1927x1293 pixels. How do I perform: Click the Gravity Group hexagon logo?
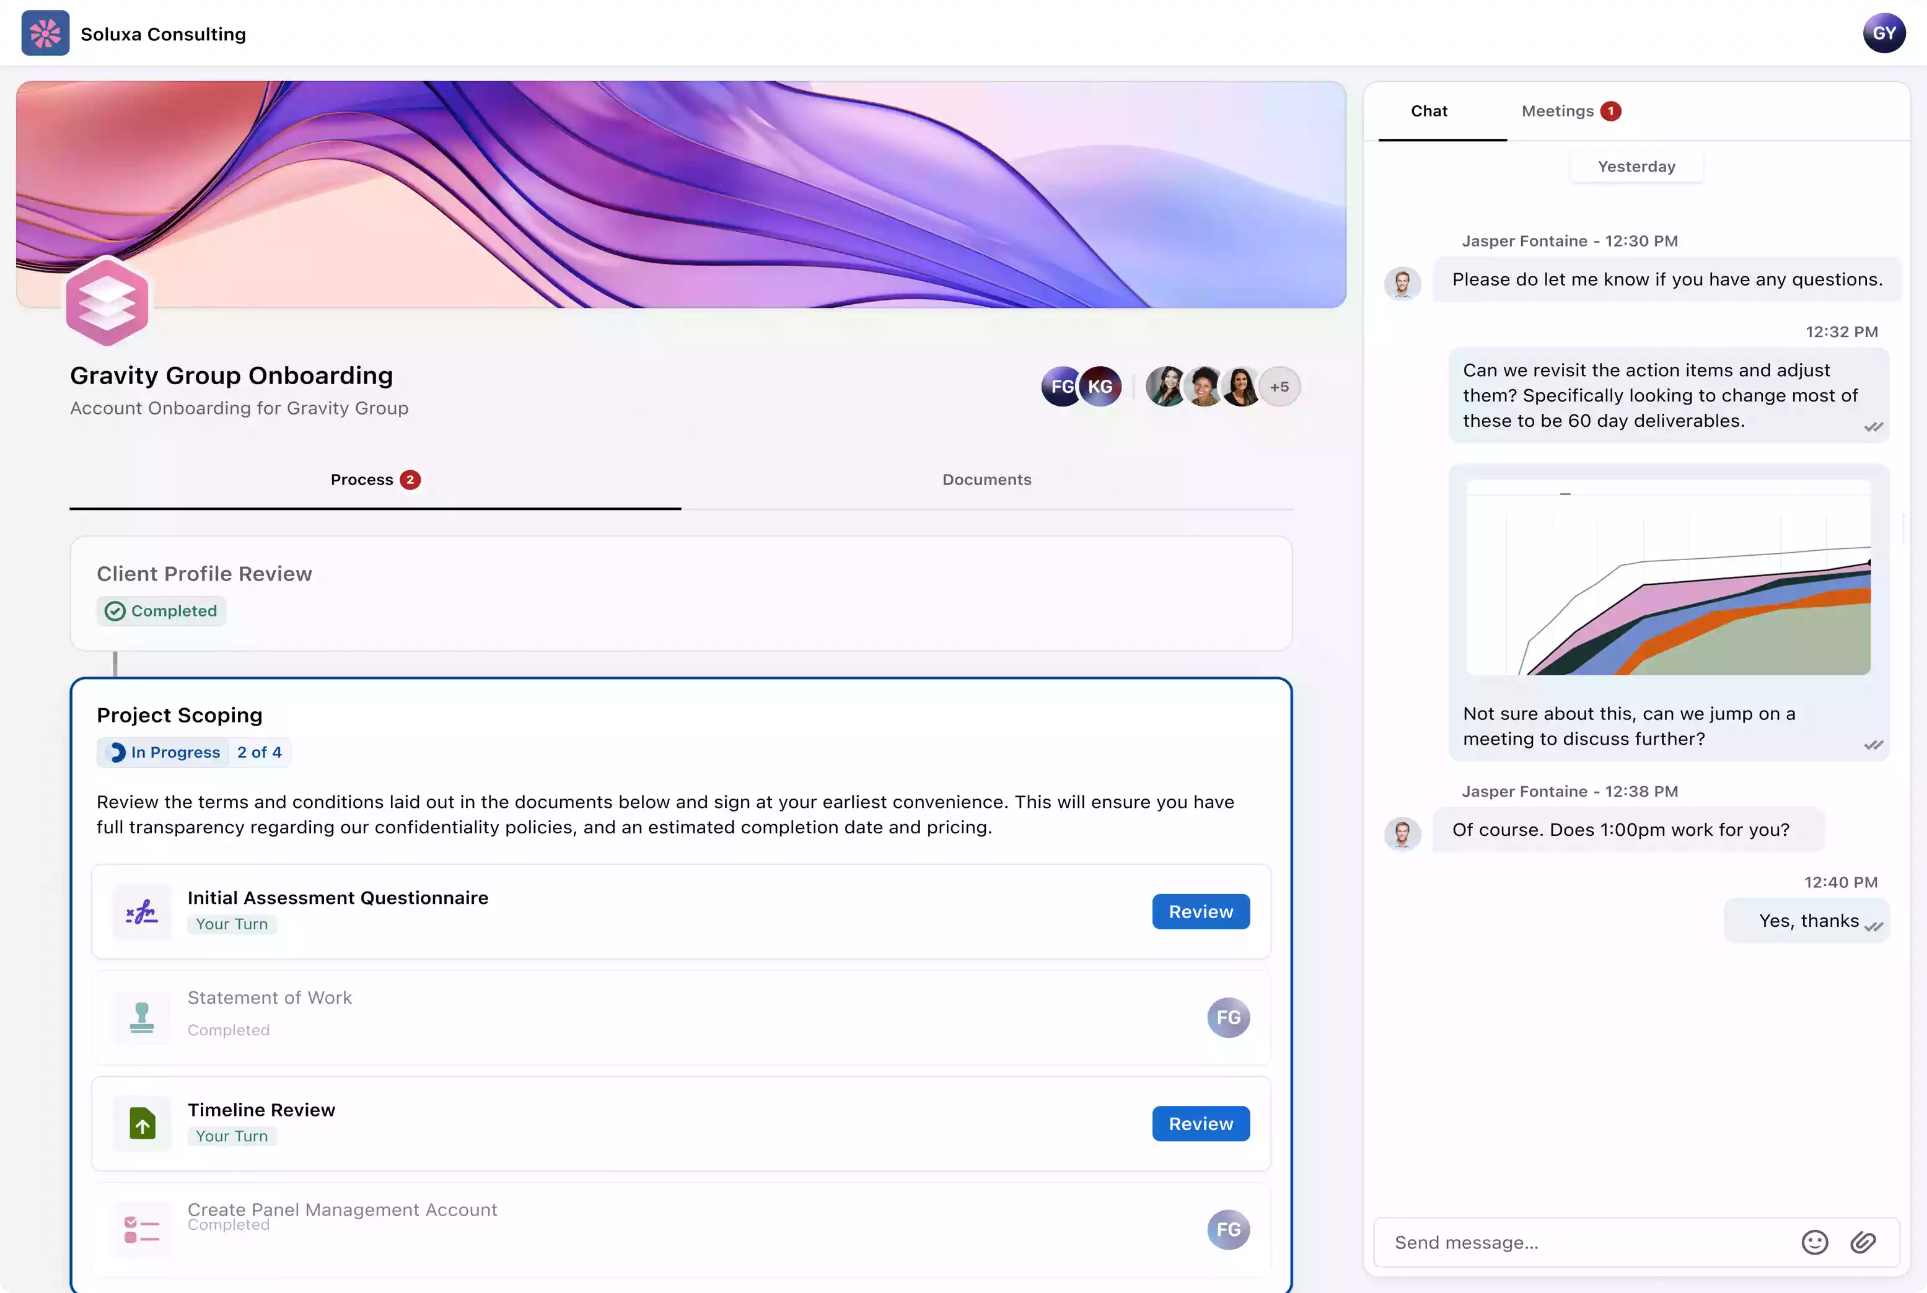tap(107, 302)
